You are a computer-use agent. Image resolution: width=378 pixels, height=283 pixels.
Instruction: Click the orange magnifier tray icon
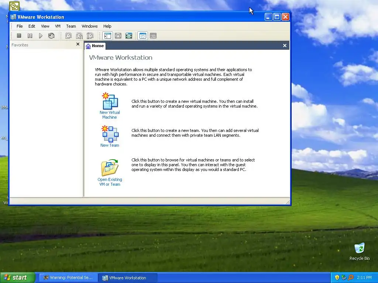(x=351, y=277)
